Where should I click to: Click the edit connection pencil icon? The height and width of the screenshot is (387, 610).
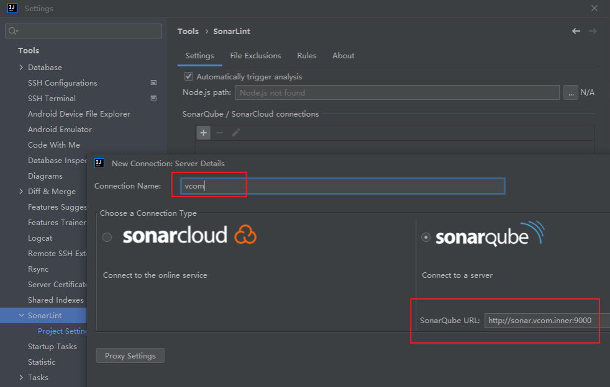(236, 133)
